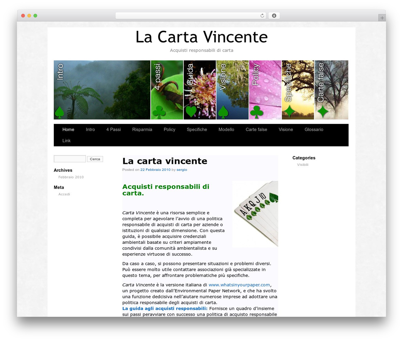Select the Specifiche banner panel
403x341 pixels.
coord(298,90)
